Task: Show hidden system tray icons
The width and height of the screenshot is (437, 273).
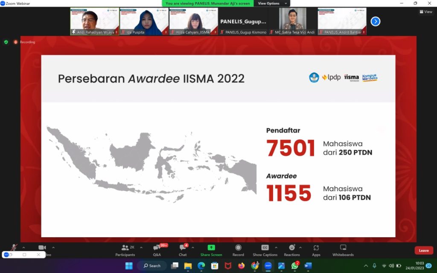Action: (366, 266)
